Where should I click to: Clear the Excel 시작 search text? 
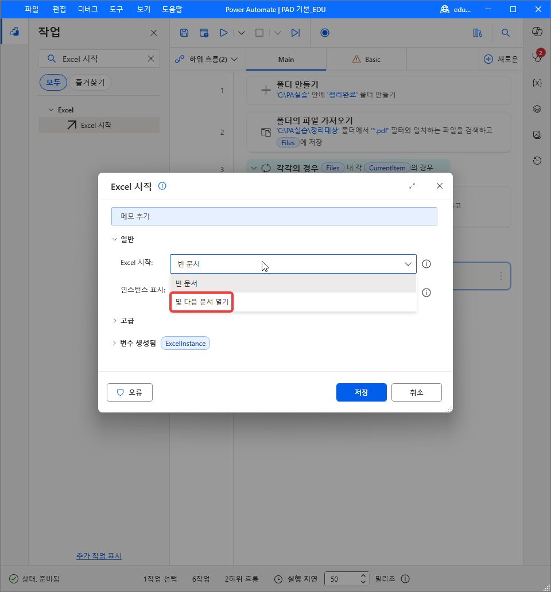pos(151,59)
